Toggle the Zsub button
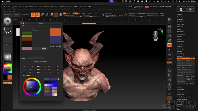This screenshot has height=111, width=198. tap(90, 13)
